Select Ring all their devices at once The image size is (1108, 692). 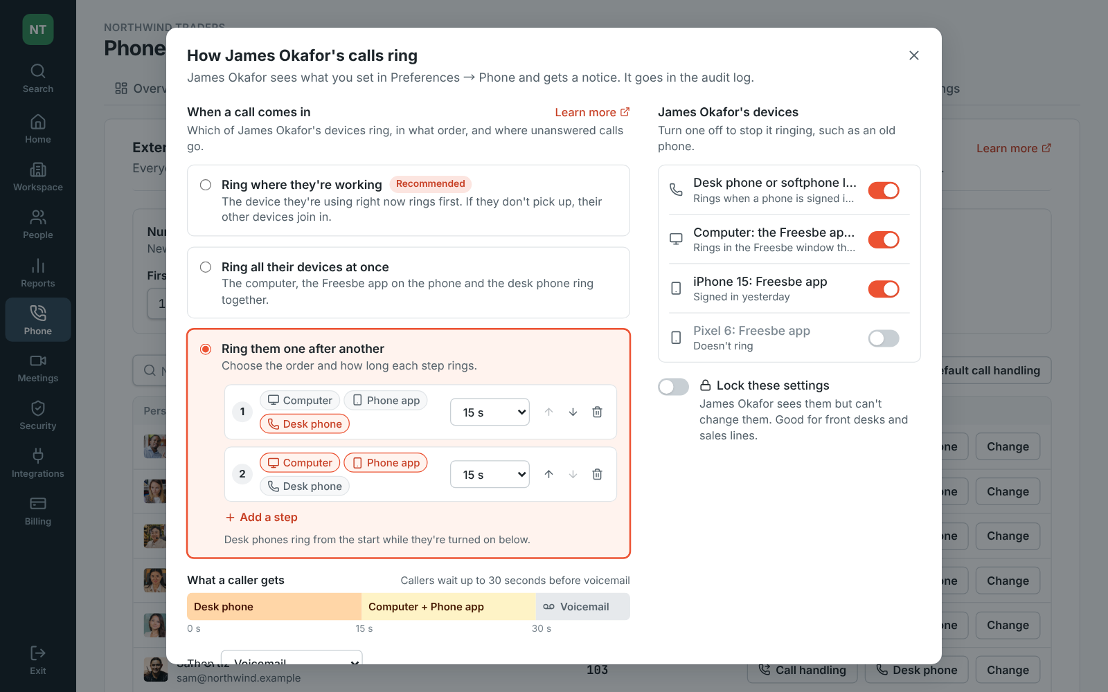(x=409, y=282)
